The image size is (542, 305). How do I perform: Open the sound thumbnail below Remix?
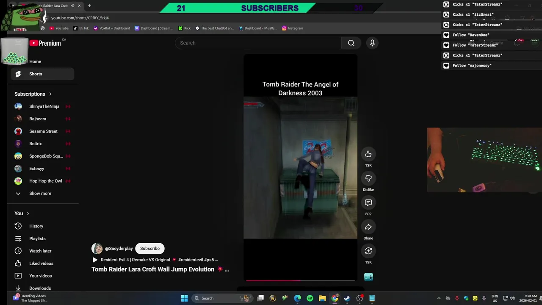point(368,277)
